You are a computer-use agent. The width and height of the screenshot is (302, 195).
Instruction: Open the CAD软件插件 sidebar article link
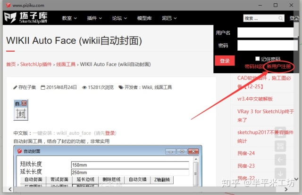[264, 82]
